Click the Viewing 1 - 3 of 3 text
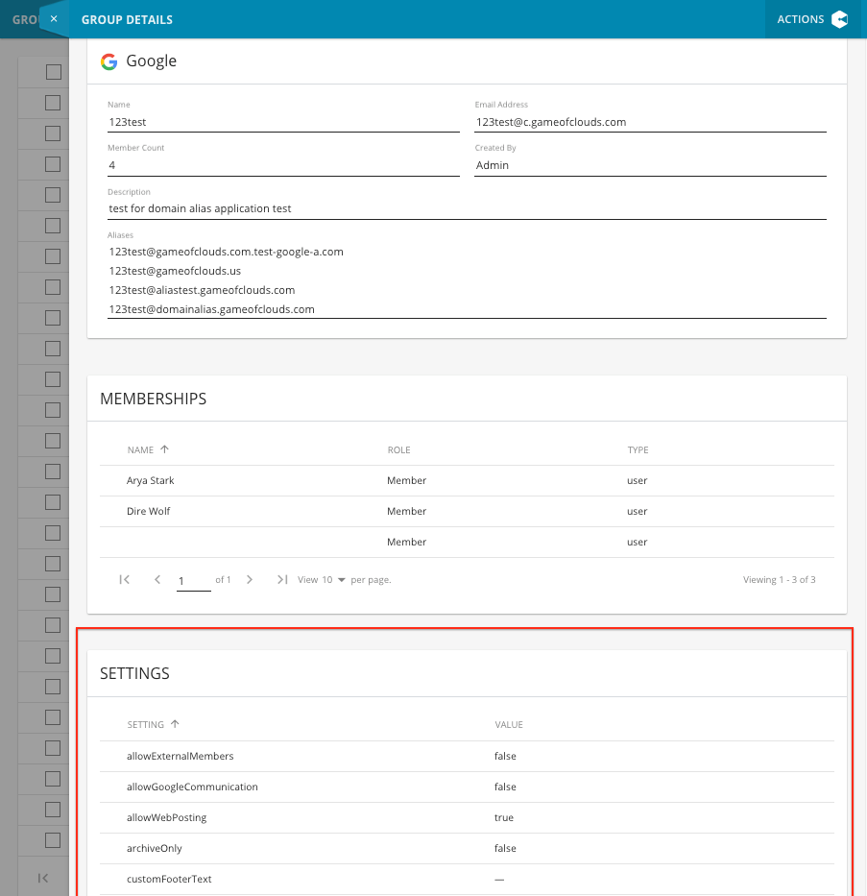The width and height of the screenshot is (867, 896). (779, 579)
